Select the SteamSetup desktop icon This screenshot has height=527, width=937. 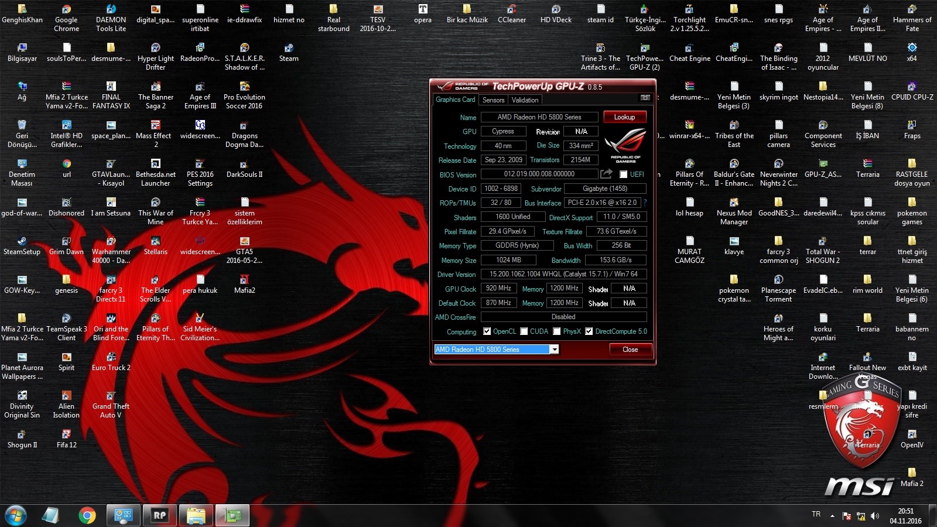click(22, 245)
